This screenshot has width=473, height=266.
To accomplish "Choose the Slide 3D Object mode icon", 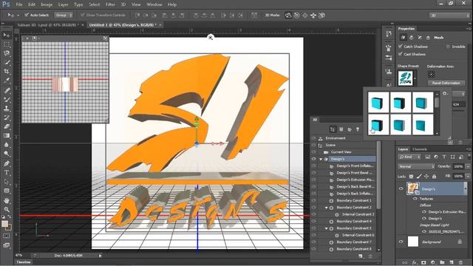I will pos(313,15).
